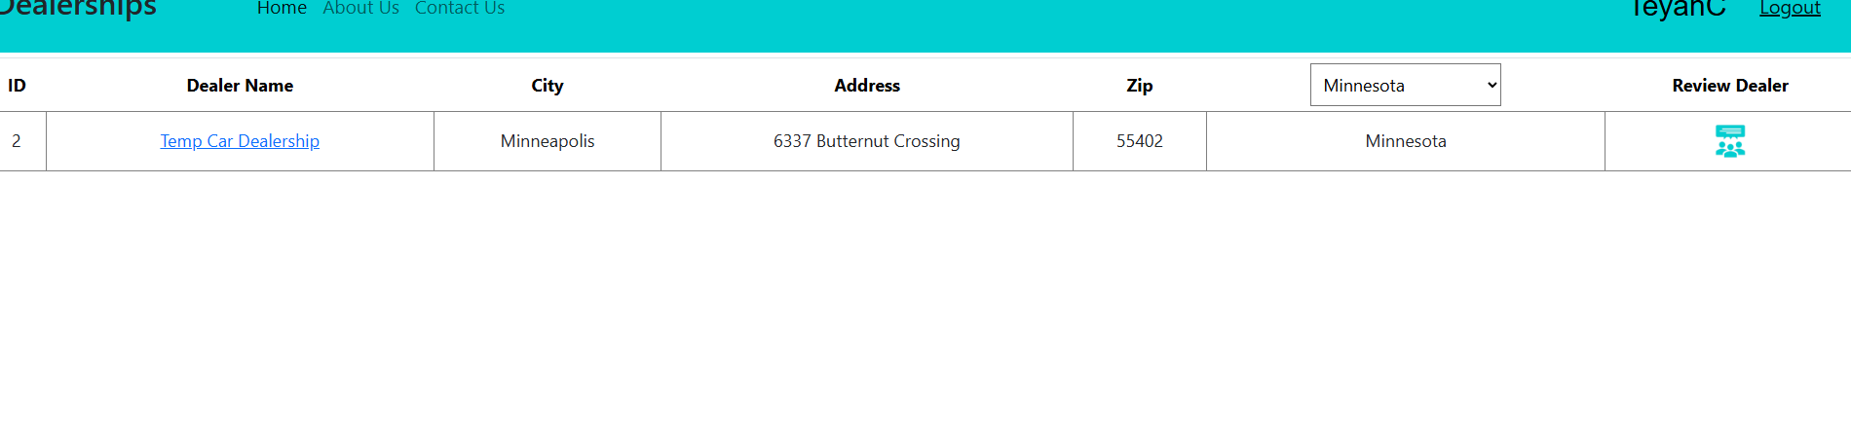Click the review dealer icon
This screenshot has width=1851, height=444.
pyautogui.click(x=1729, y=141)
